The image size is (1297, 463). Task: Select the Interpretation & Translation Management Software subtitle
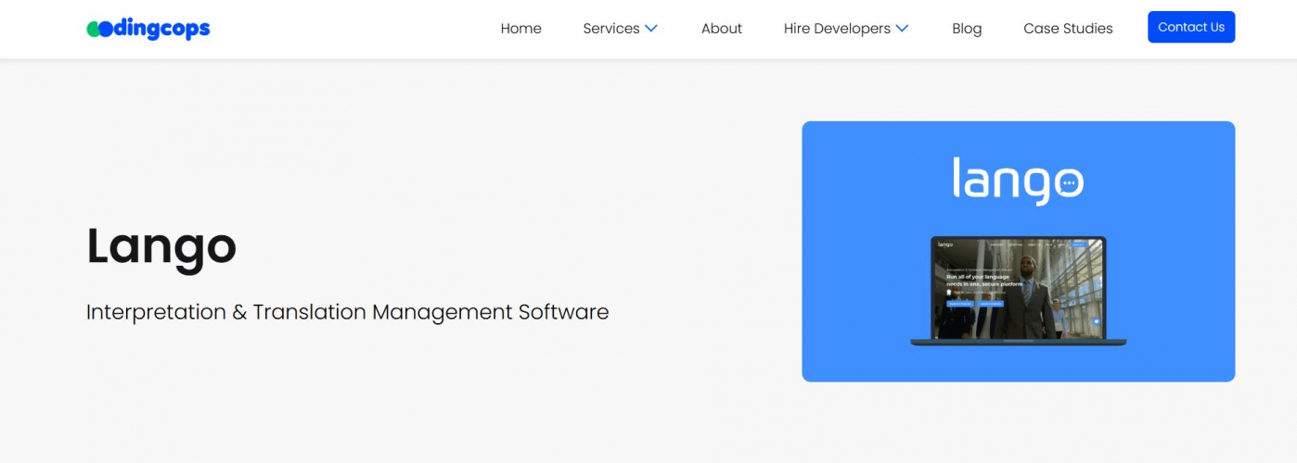click(348, 312)
